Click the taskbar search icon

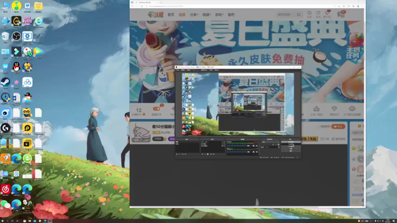[x=7, y=221]
